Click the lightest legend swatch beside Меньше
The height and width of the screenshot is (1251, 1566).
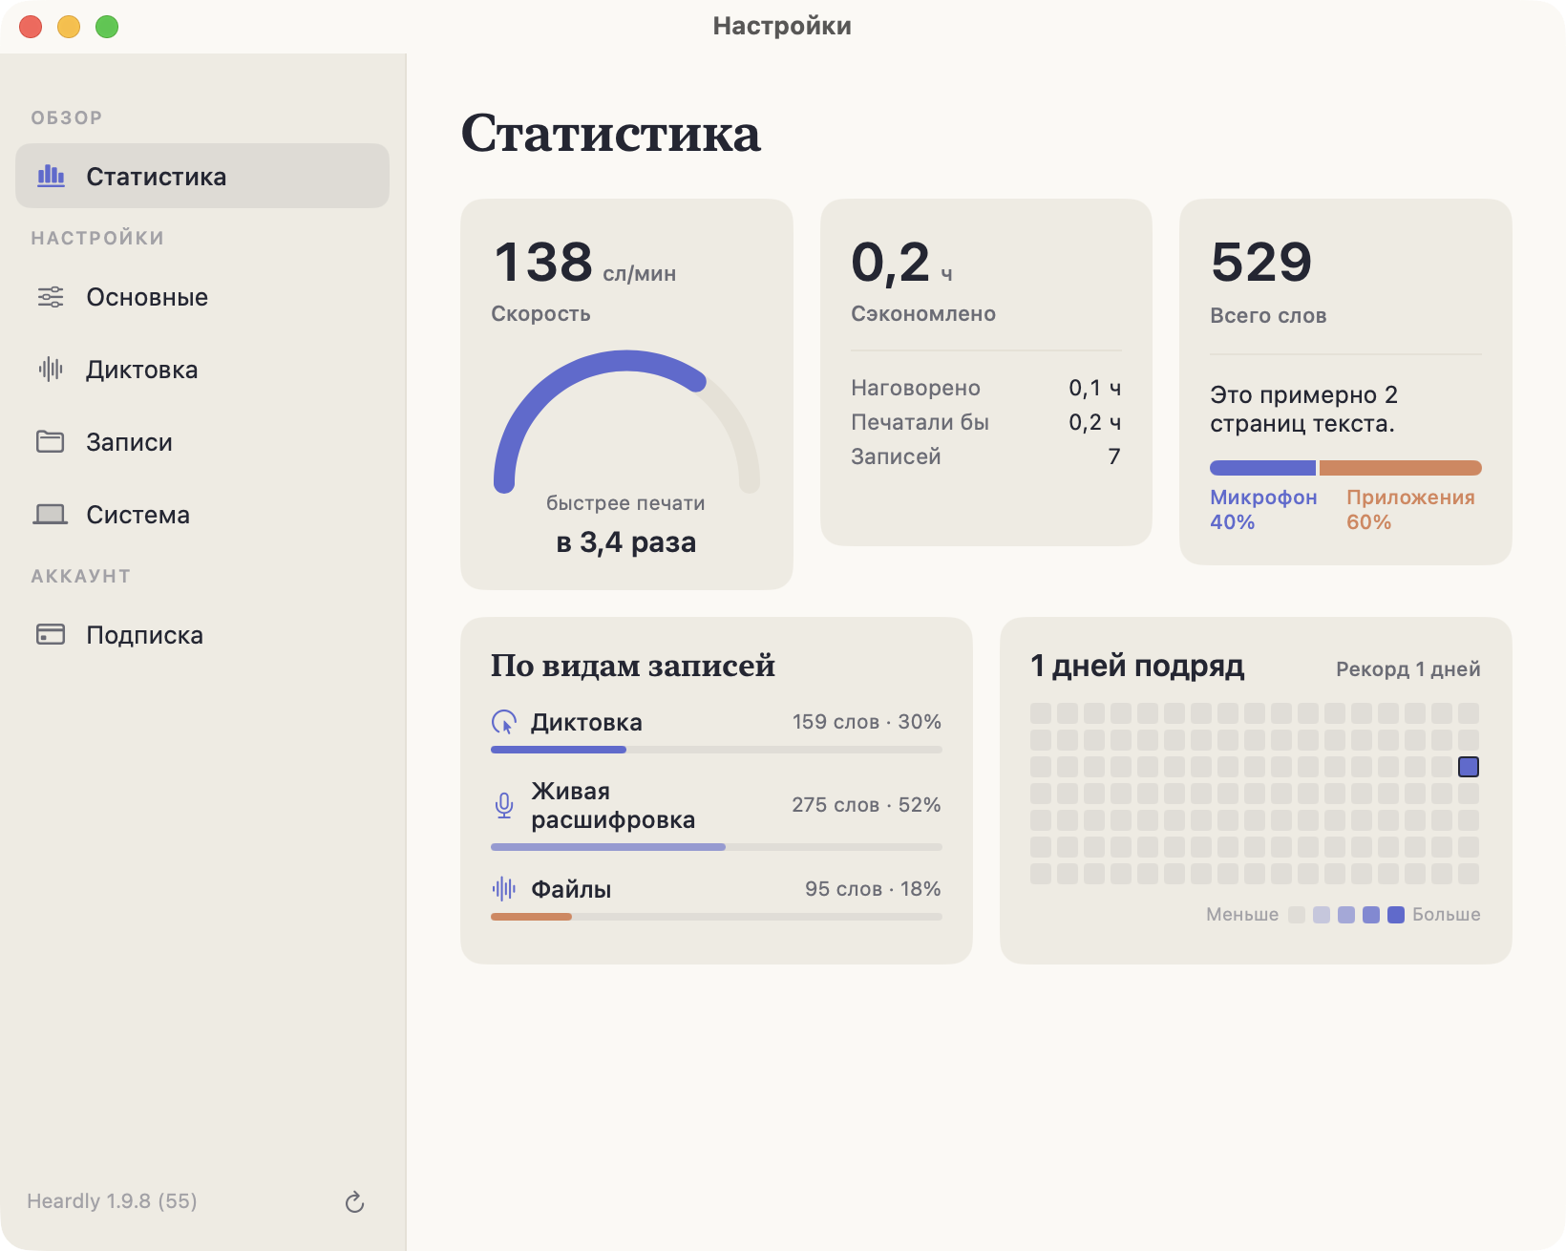[1297, 915]
